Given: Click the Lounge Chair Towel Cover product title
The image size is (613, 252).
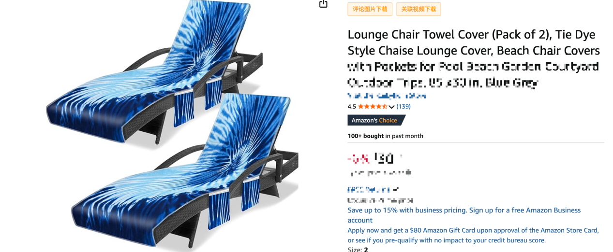Looking at the screenshot, I should click(x=474, y=58).
